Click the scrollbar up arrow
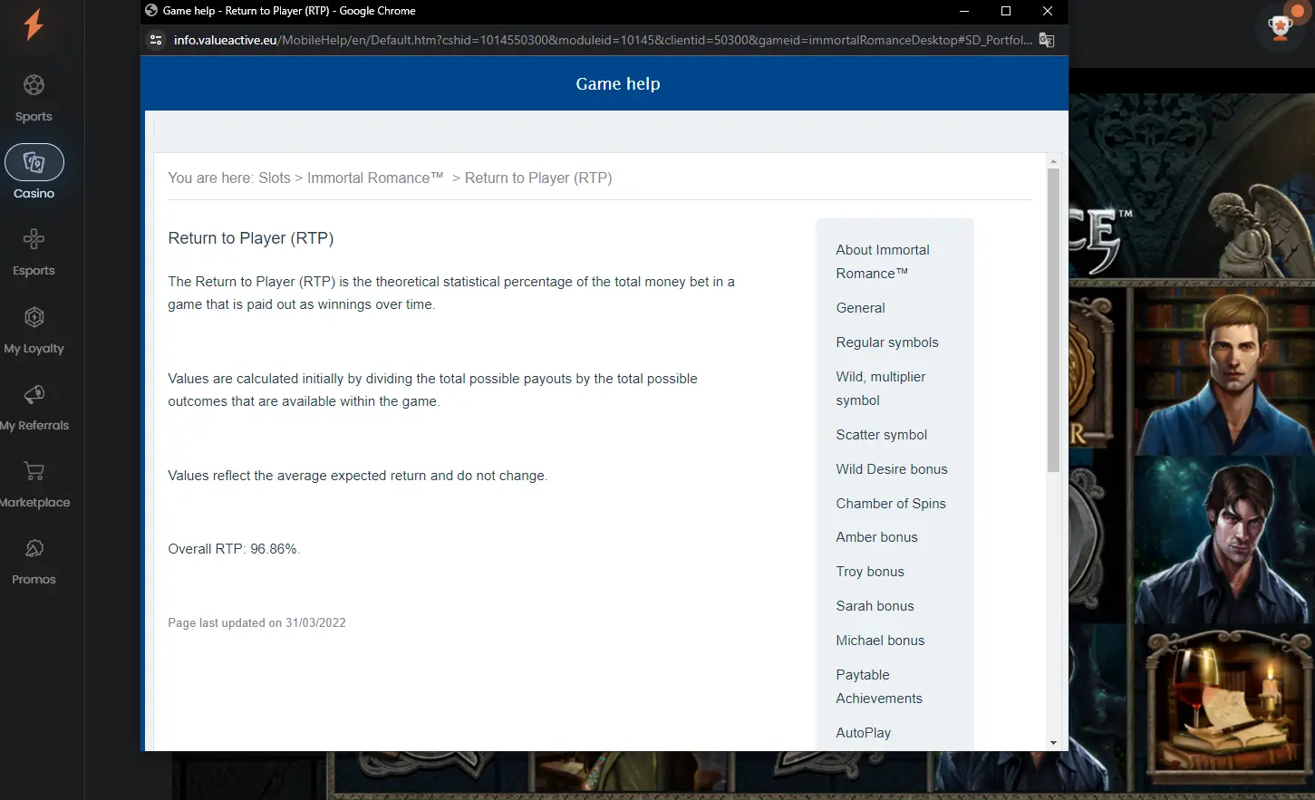This screenshot has height=800, width=1315. (x=1053, y=161)
